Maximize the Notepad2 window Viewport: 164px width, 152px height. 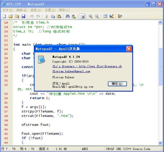(x=154, y=4)
